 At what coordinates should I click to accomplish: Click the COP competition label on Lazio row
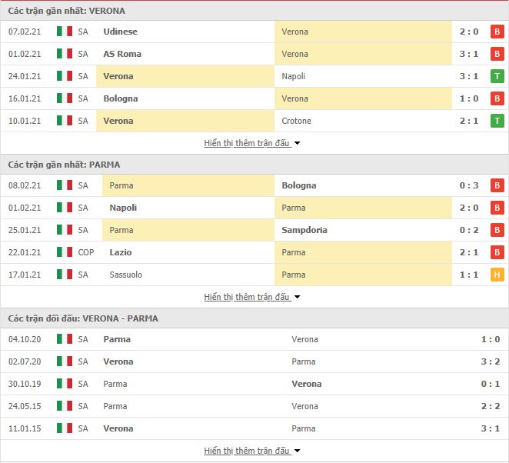(x=86, y=252)
